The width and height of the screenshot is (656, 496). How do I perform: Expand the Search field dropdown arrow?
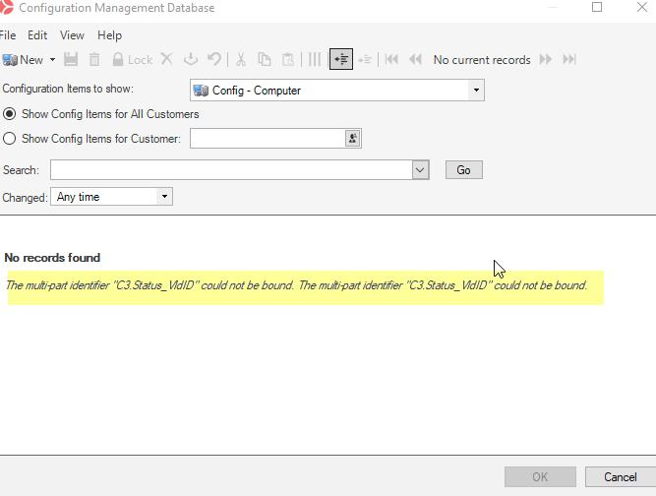(420, 170)
